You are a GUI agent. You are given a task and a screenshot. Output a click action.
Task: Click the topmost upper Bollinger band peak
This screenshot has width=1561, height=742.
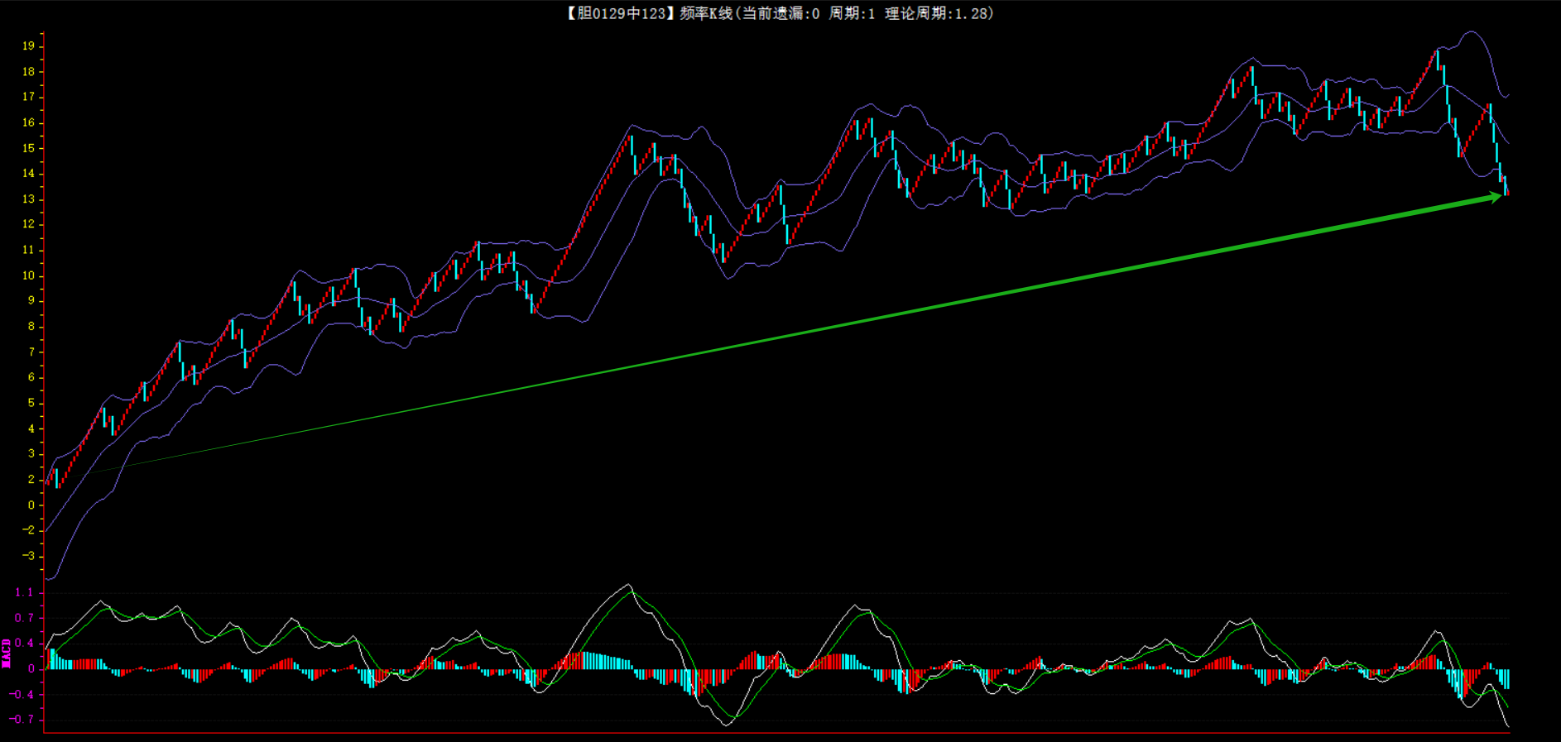click(1471, 32)
